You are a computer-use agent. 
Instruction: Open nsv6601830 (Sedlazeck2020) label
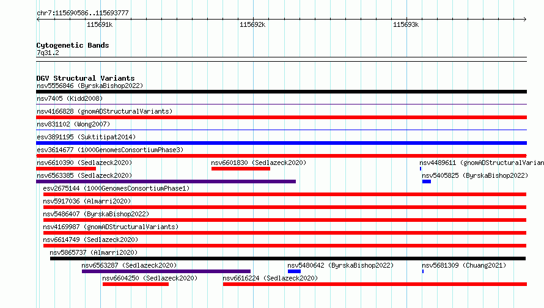(259, 163)
